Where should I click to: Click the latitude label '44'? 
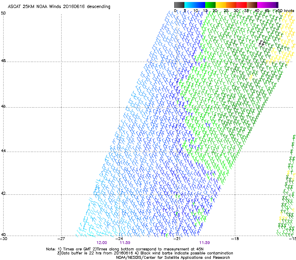pyautogui.click(x=3, y=151)
